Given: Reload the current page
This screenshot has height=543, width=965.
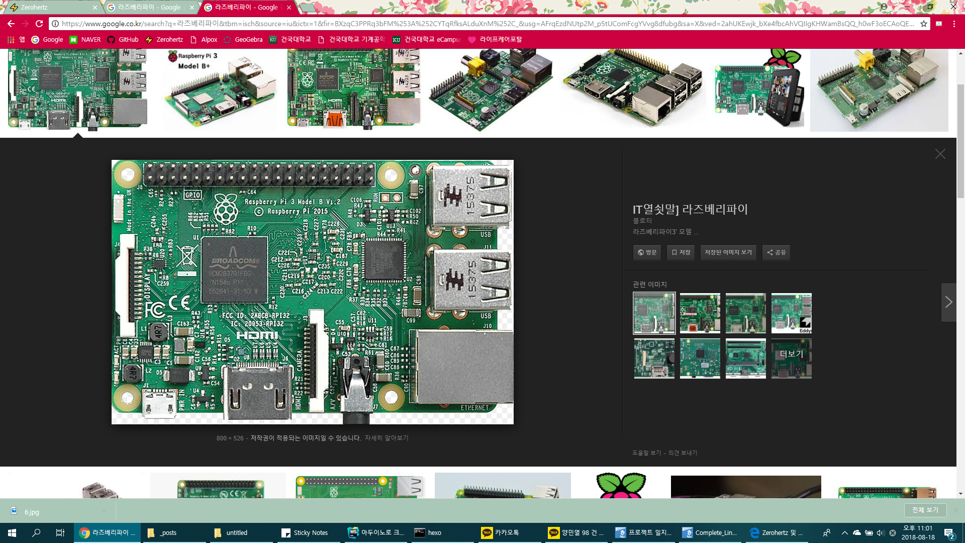Looking at the screenshot, I should [x=39, y=24].
